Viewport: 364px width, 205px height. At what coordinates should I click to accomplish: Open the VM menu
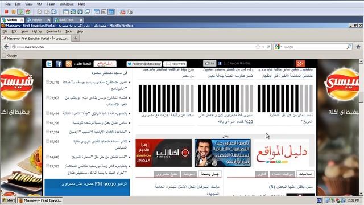pos(39,4)
